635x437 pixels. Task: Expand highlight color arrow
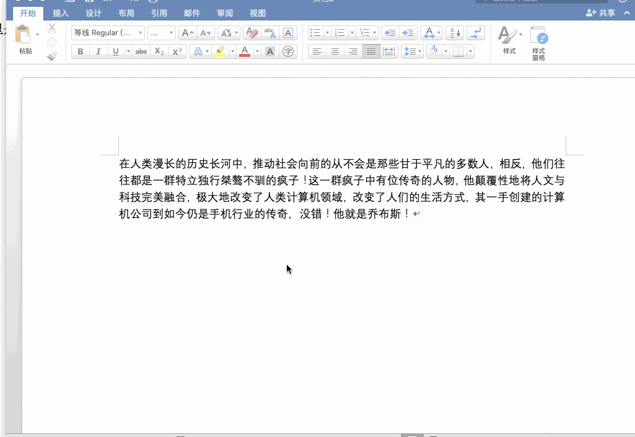coord(232,51)
